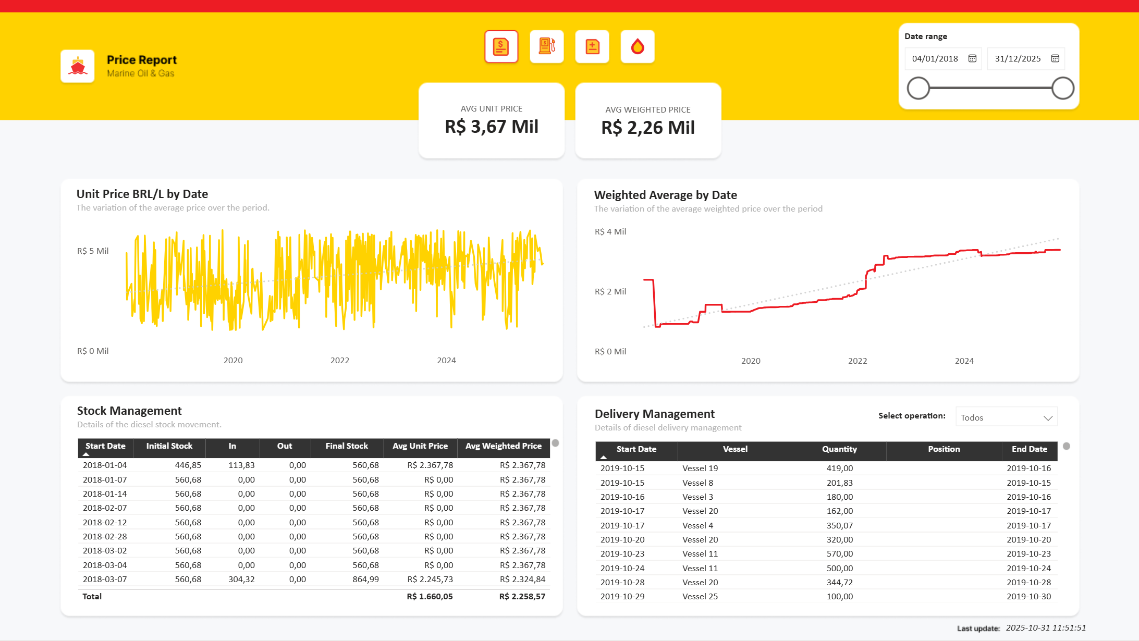Sort stock table by Avg Weighted Price

503,446
